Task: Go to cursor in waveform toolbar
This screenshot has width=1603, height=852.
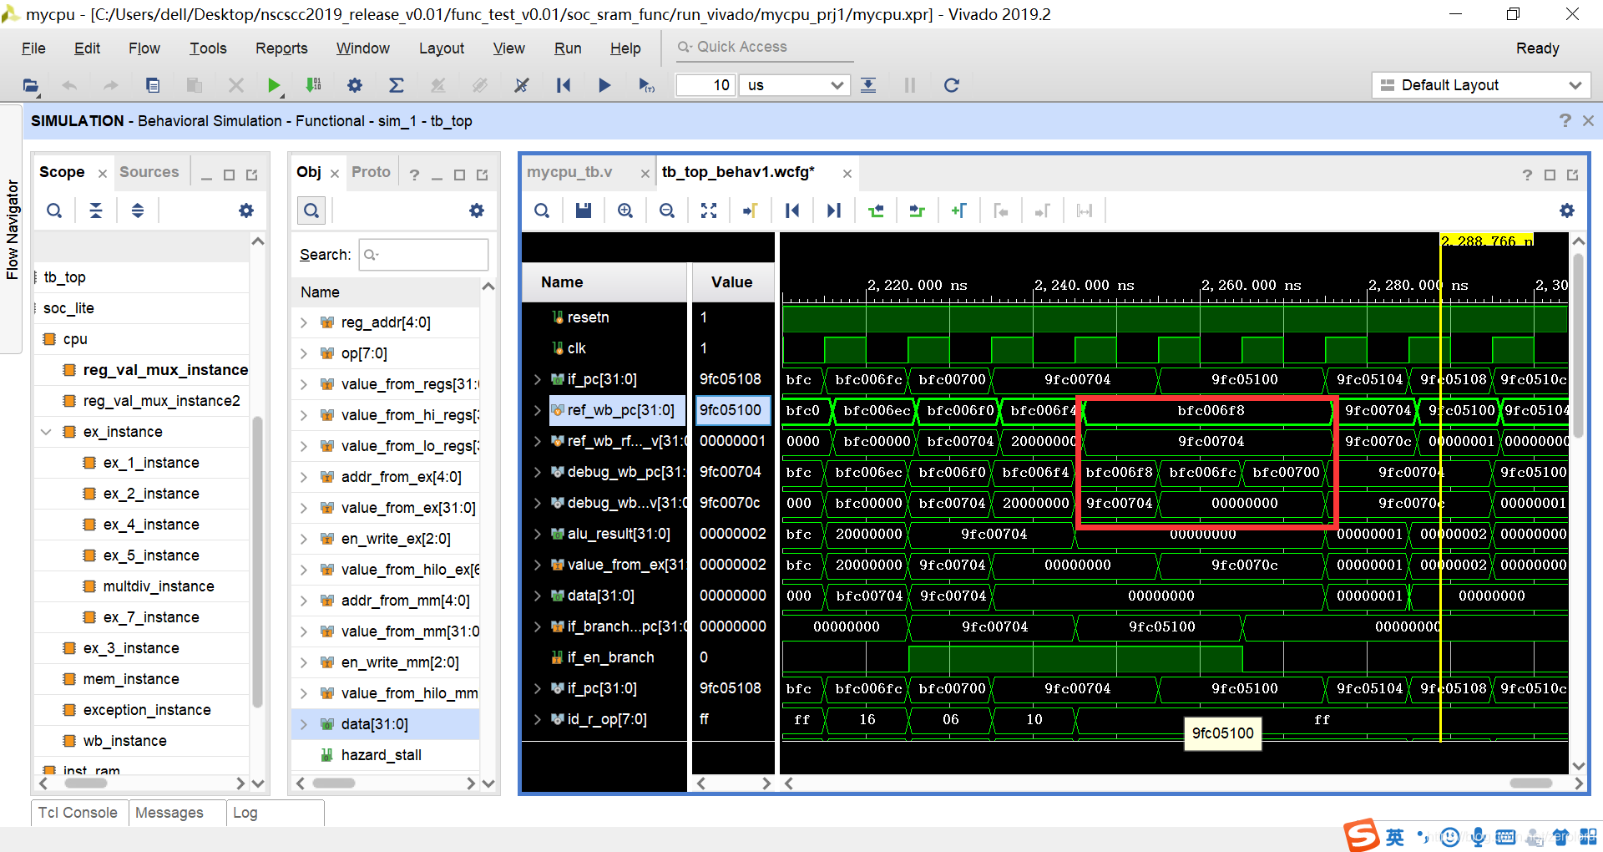Action: (x=750, y=210)
